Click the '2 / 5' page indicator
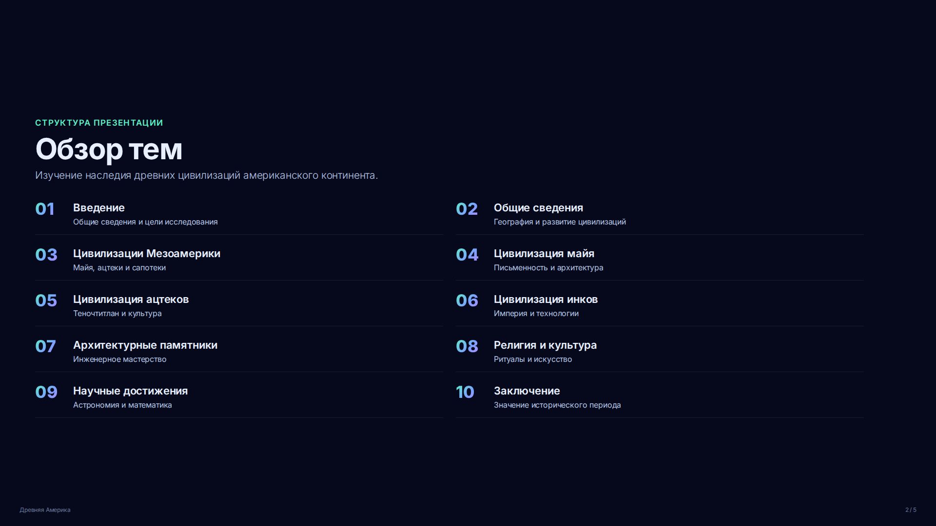This screenshot has width=936, height=526. pyautogui.click(x=911, y=510)
